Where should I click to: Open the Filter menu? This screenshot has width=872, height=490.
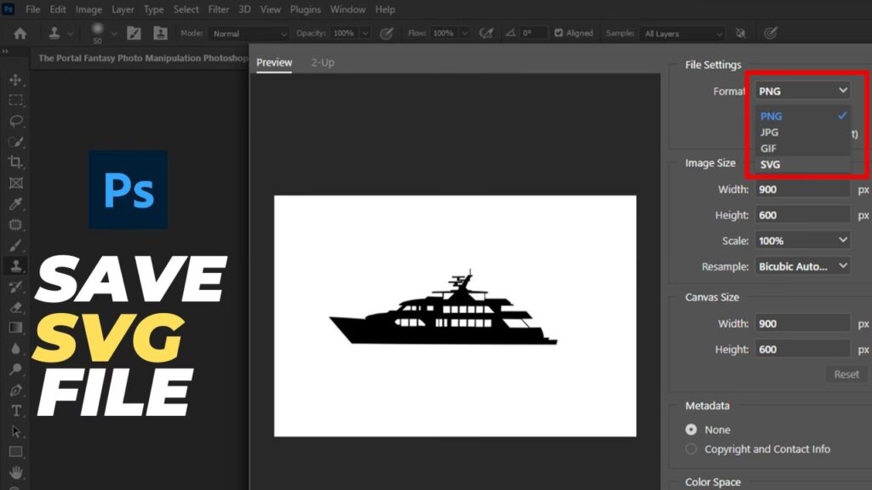[219, 9]
